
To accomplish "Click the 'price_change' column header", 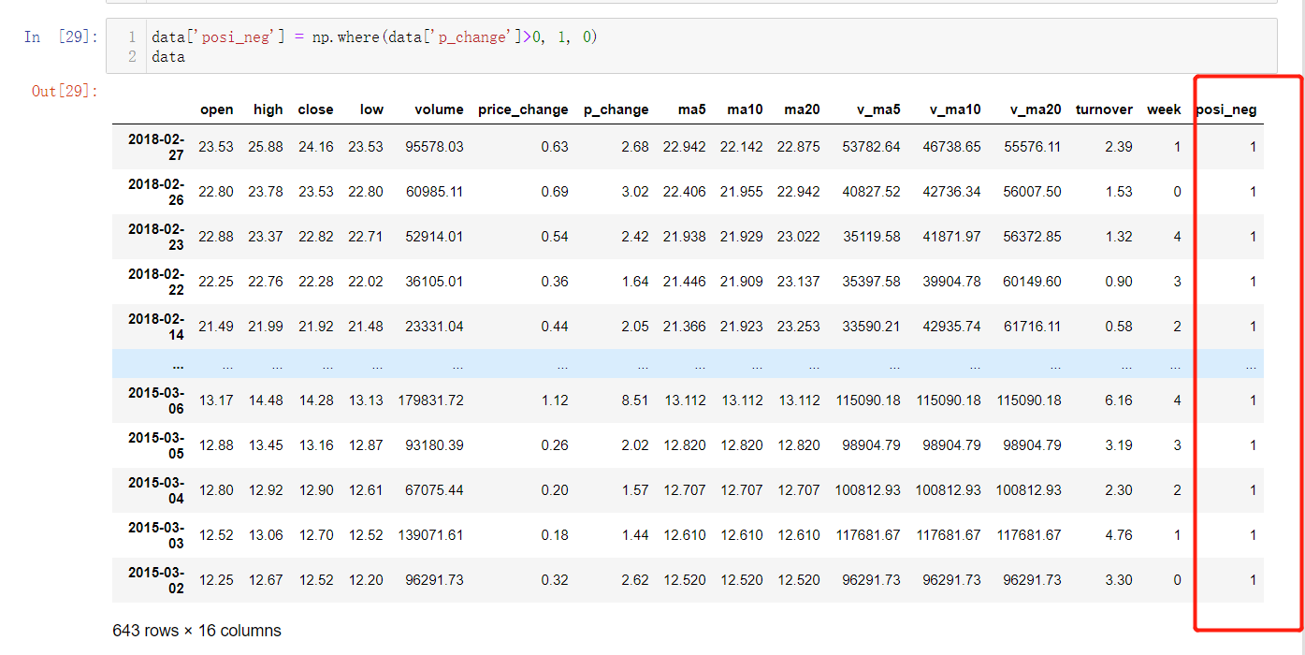I will point(523,109).
